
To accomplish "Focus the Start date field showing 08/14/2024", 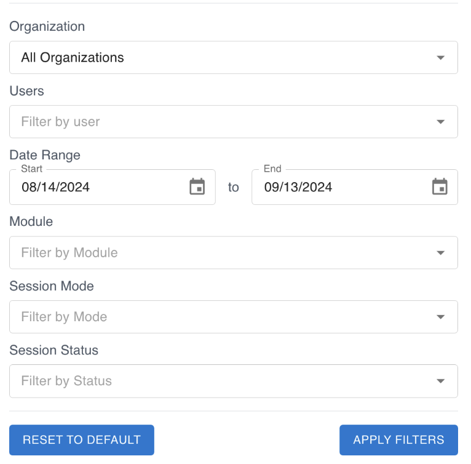I will pos(98,187).
